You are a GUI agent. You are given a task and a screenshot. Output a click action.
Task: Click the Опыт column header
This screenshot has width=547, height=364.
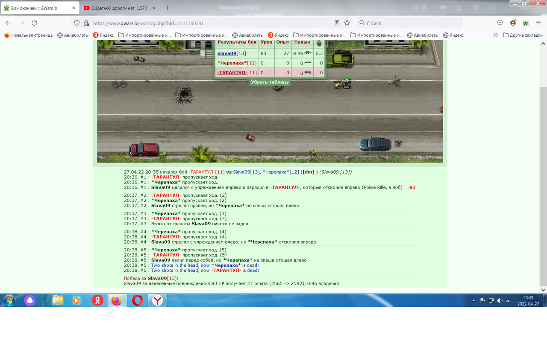tap(282, 42)
